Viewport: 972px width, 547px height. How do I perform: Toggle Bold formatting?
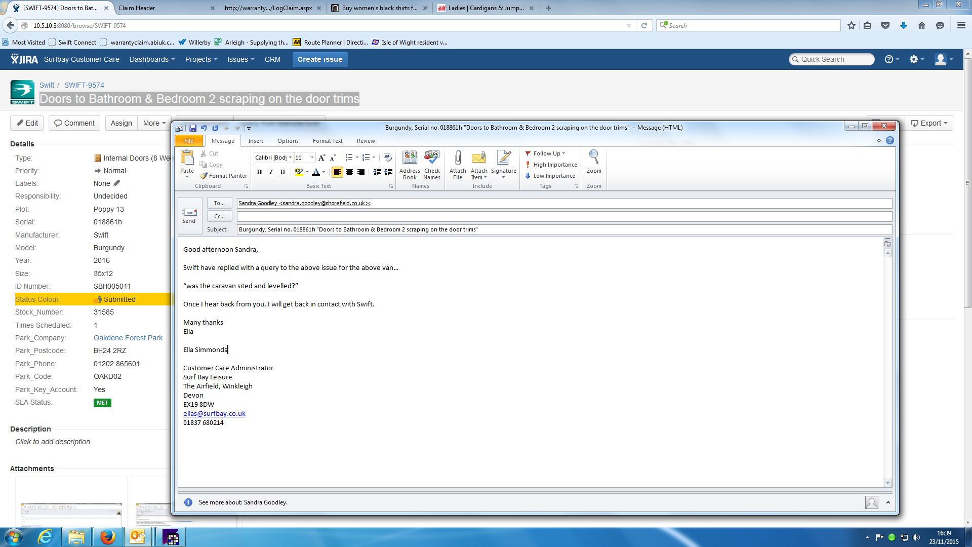tap(259, 172)
